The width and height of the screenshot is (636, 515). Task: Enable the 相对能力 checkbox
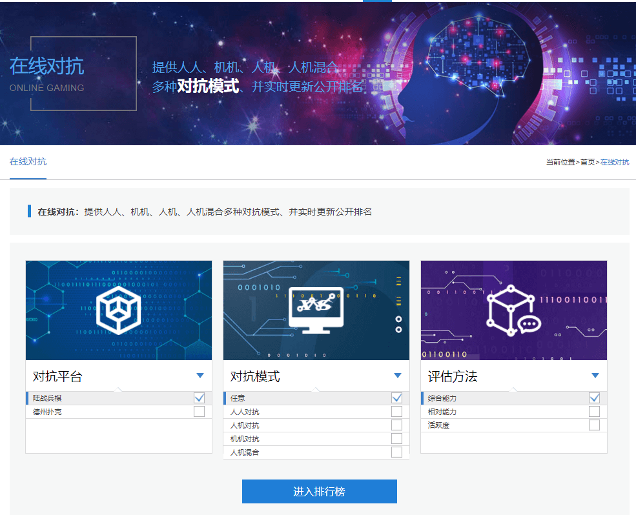click(x=594, y=412)
